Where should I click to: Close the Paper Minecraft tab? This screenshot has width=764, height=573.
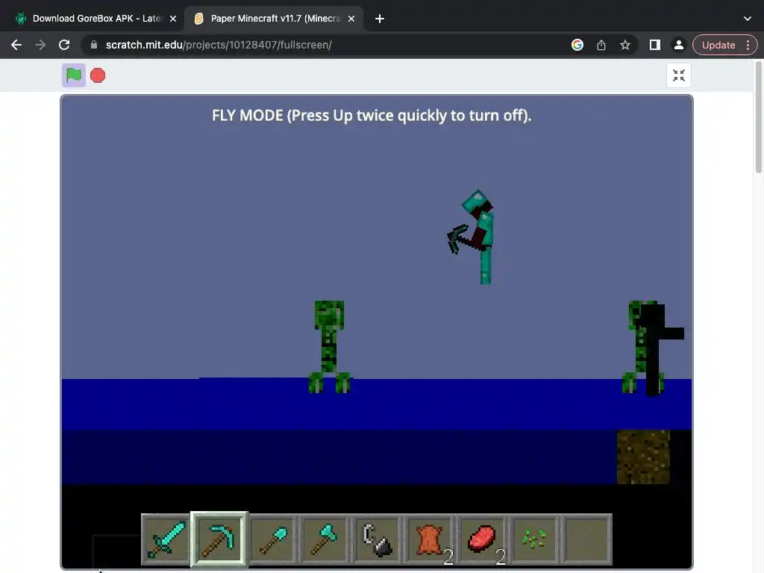[x=351, y=19]
